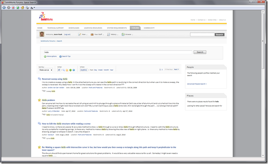
Task: Click the star icon beside 'Helix problem'
Action: click(39, 100)
